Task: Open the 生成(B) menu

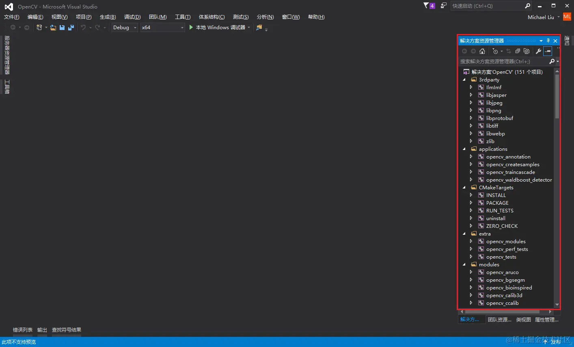Action: (x=108, y=17)
